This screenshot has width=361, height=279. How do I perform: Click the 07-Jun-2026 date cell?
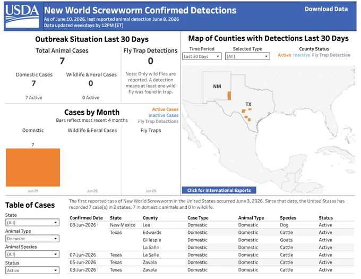point(83,255)
